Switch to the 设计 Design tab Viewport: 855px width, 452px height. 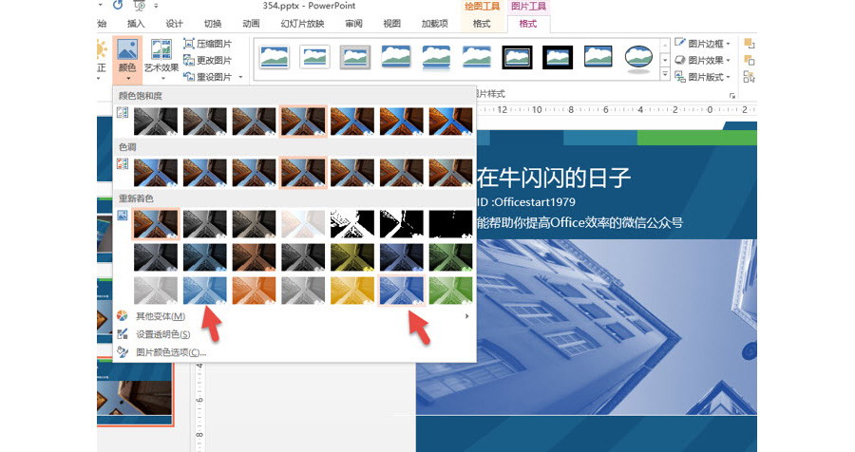point(175,24)
